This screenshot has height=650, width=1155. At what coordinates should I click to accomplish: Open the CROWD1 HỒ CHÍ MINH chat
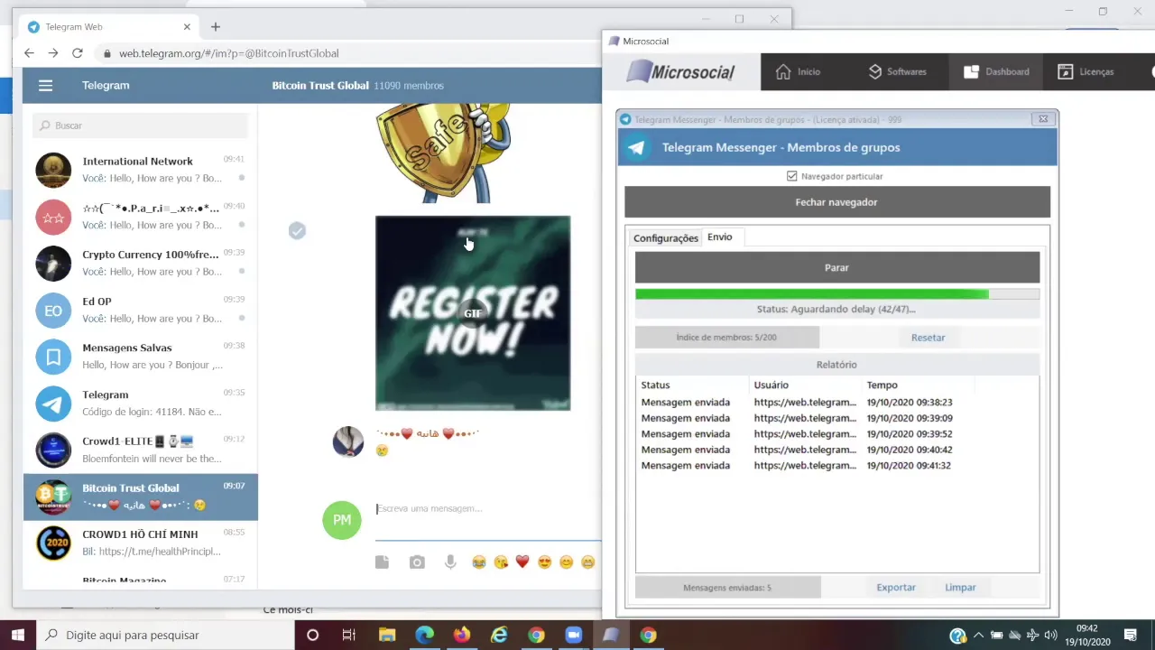click(x=141, y=543)
